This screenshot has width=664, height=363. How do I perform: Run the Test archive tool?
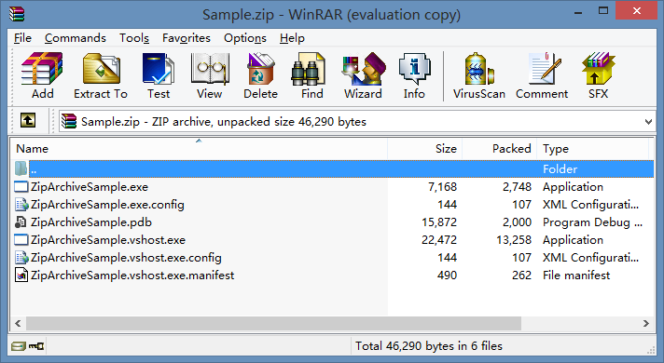pyautogui.click(x=159, y=75)
